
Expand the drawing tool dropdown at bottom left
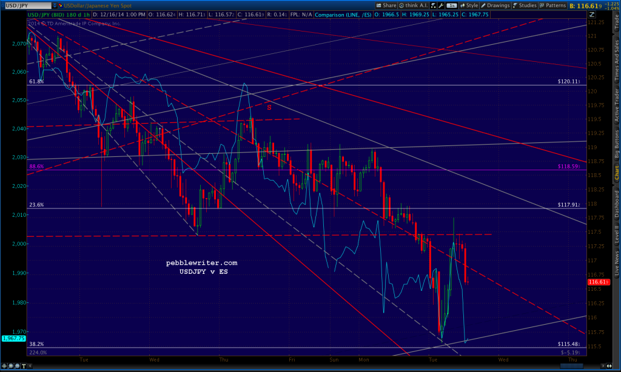pos(30,365)
